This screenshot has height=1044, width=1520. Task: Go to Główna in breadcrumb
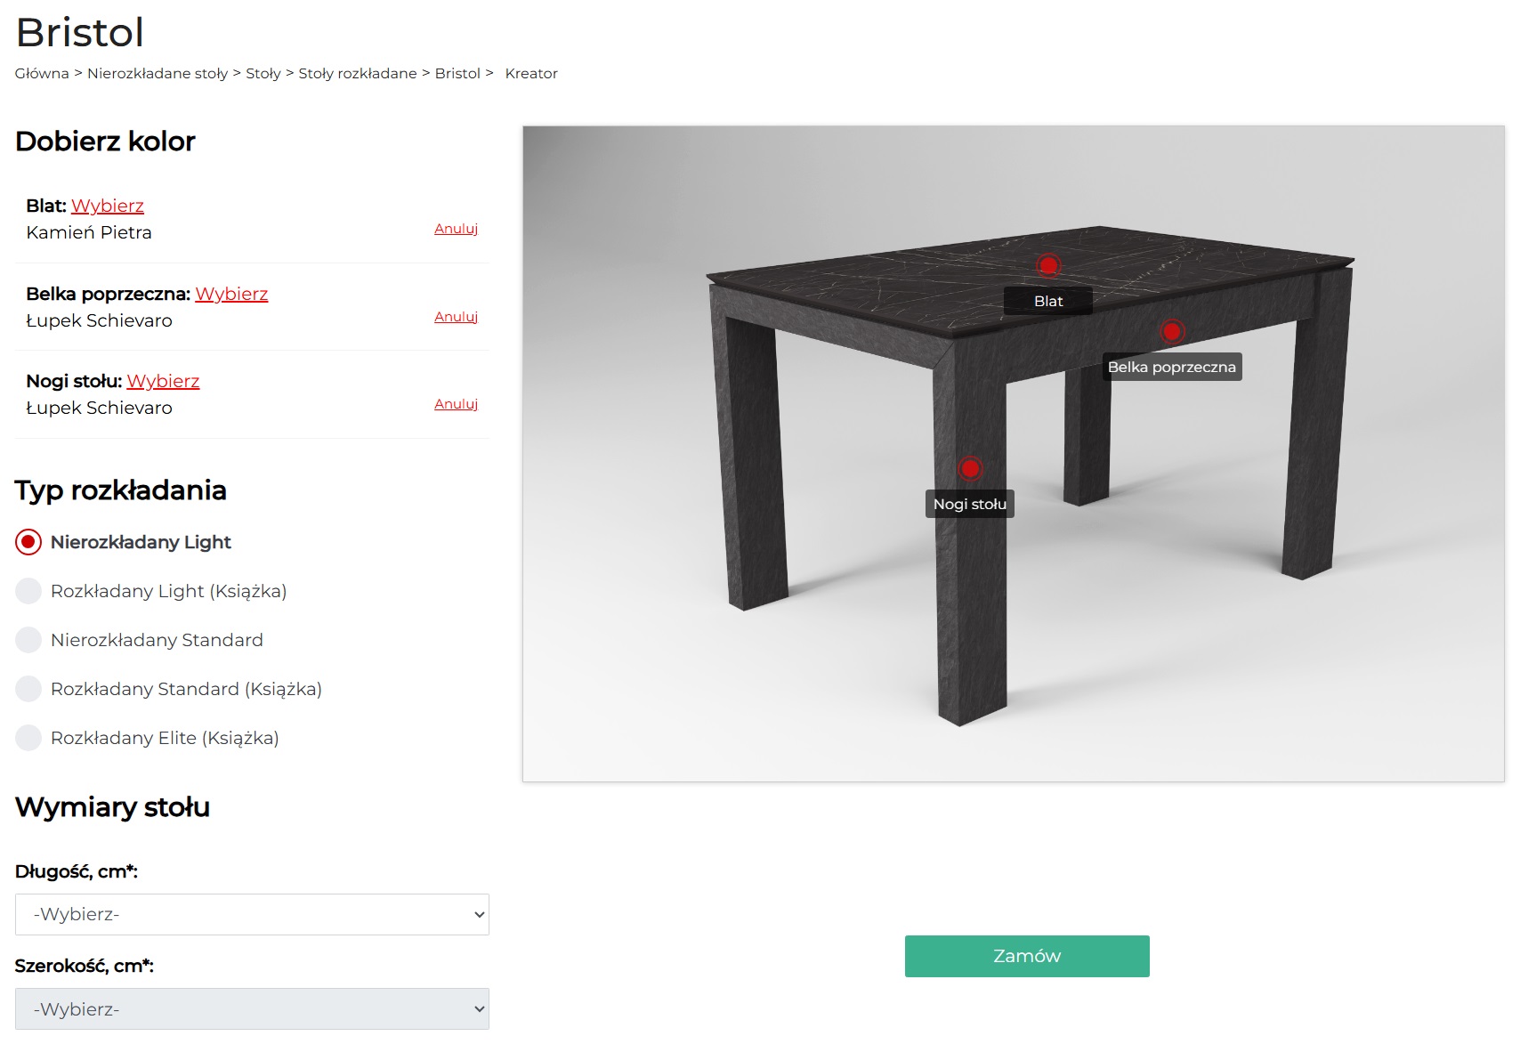42,73
